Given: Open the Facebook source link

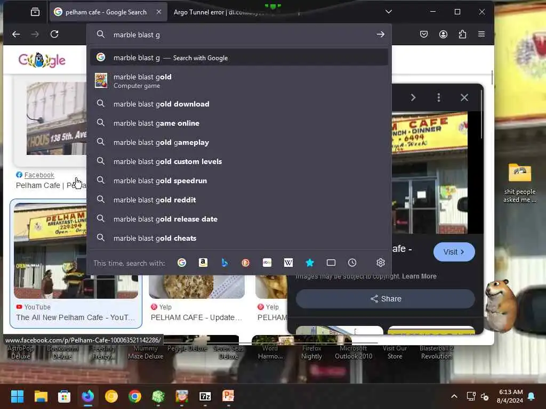Looking at the screenshot, I should (x=39, y=175).
